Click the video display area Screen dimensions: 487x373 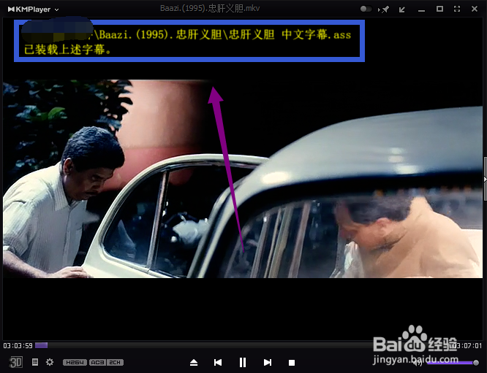click(x=243, y=179)
